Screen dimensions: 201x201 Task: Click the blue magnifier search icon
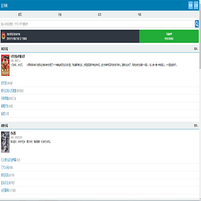[197, 24]
